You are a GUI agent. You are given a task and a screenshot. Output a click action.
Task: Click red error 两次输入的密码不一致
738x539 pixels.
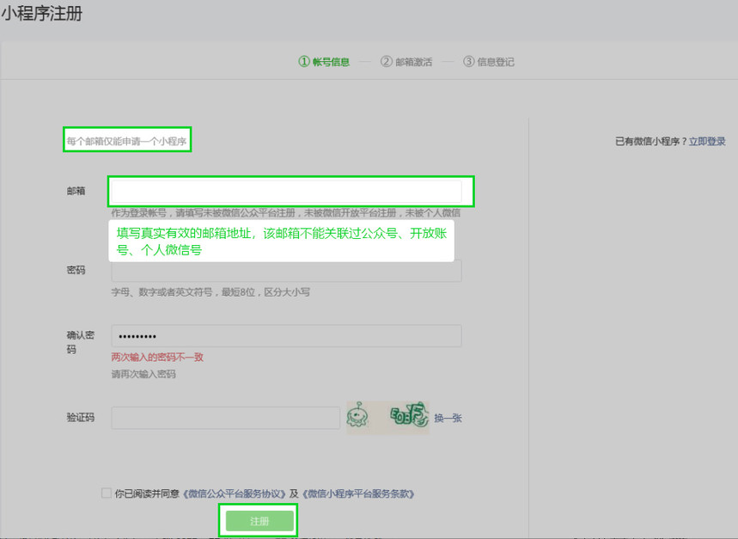click(157, 358)
